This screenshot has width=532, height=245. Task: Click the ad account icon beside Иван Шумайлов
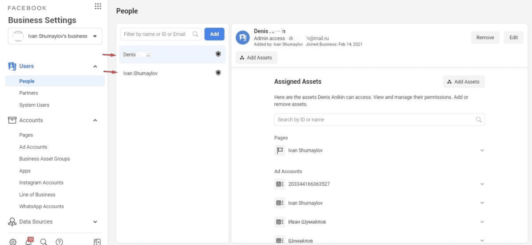[x=280, y=222]
